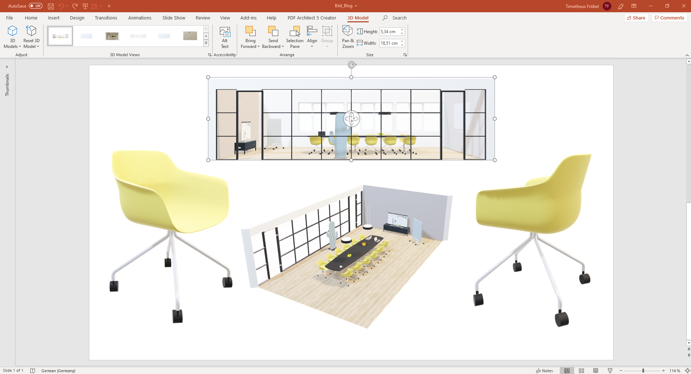Start Slide Show from status bar

pyautogui.click(x=610, y=370)
